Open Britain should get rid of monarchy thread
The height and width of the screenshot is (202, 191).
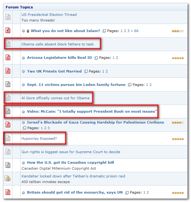[x=75, y=192]
